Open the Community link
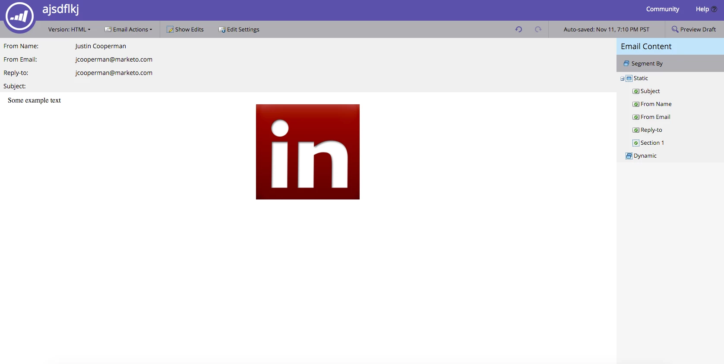724x364 pixels. tap(662, 9)
